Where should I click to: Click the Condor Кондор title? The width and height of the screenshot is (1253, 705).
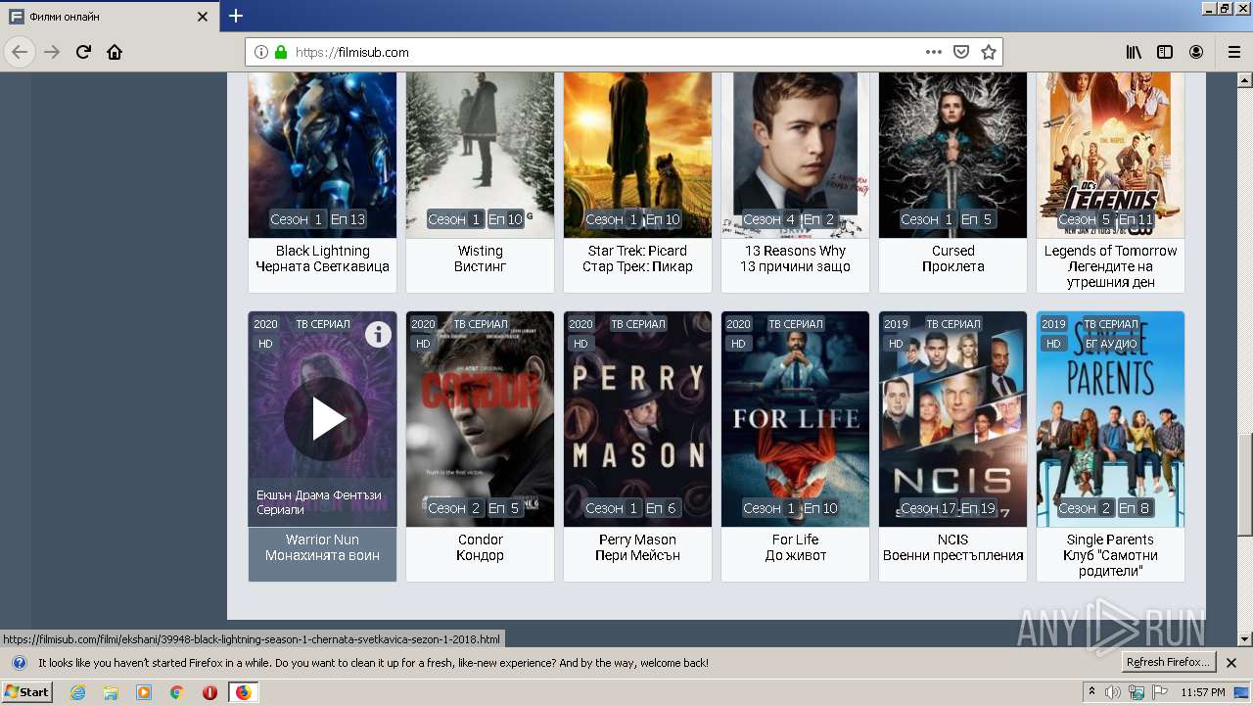[x=480, y=547]
